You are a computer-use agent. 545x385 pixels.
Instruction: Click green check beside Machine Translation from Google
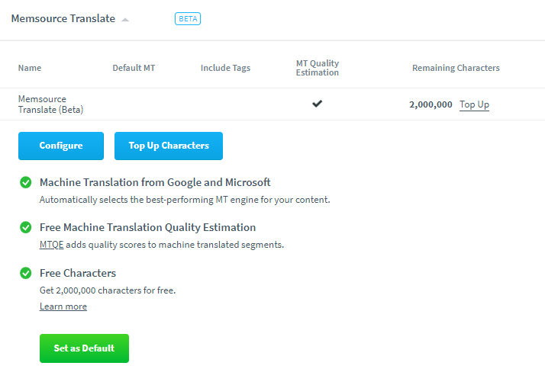(x=26, y=183)
